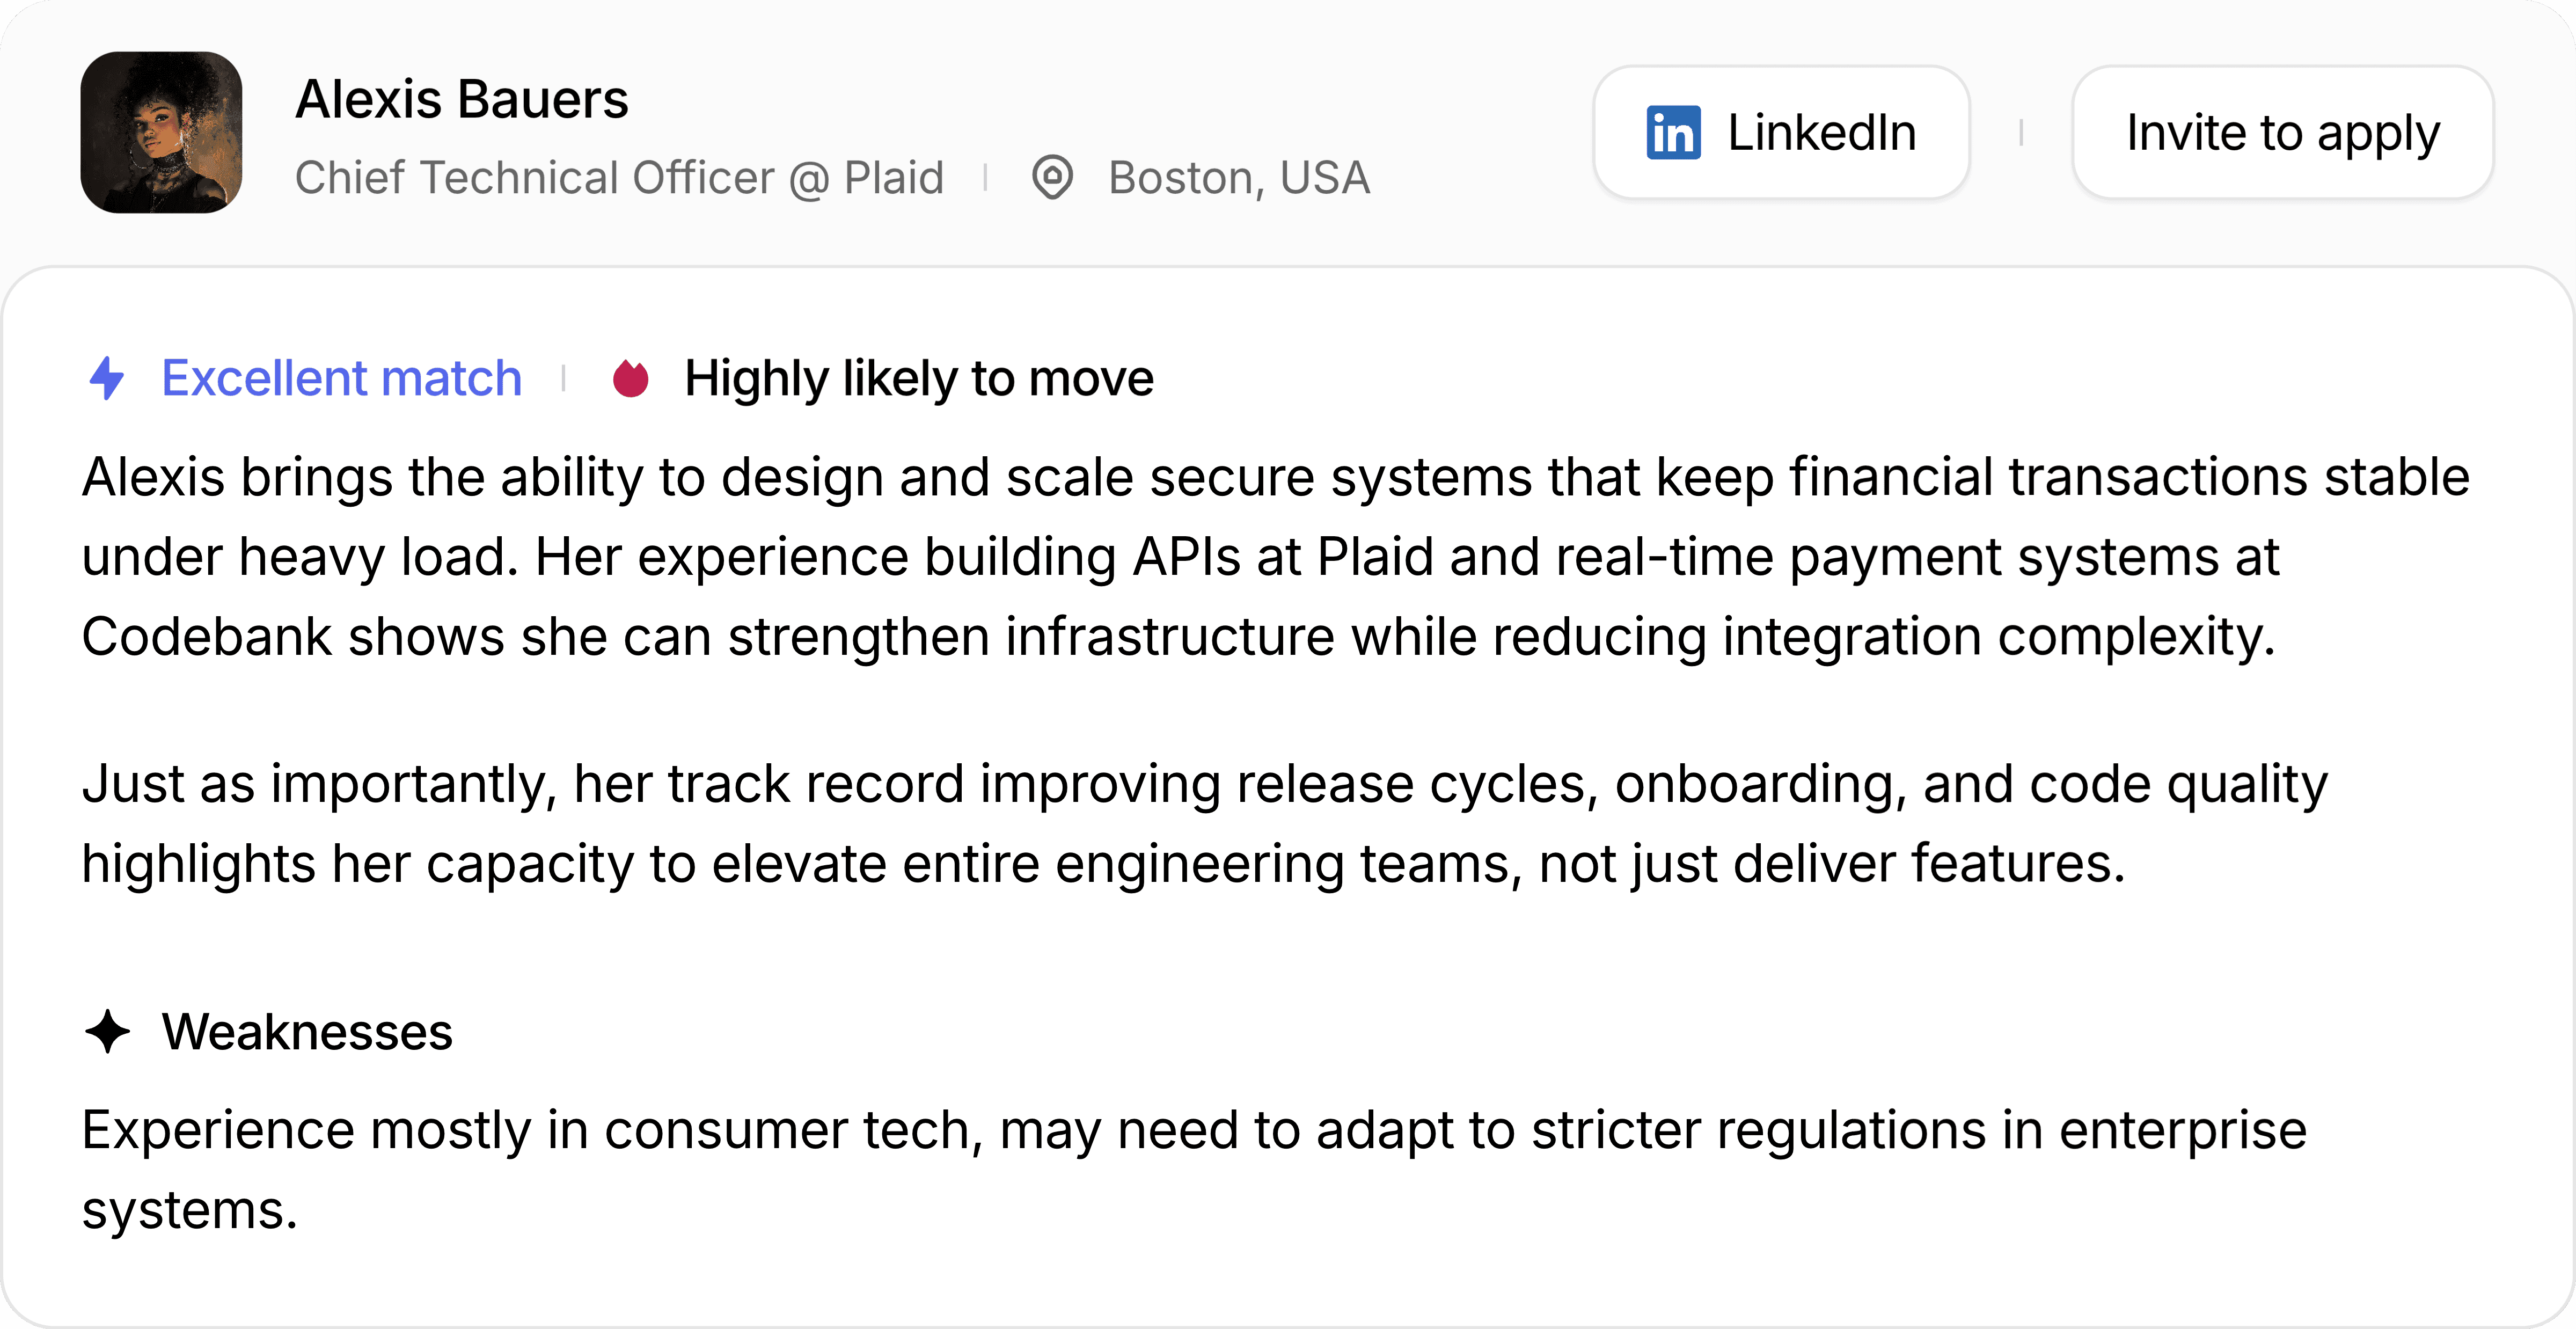Click the Weaknesses sparkle star icon
This screenshot has width=2576, height=1329.
click(108, 1031)
